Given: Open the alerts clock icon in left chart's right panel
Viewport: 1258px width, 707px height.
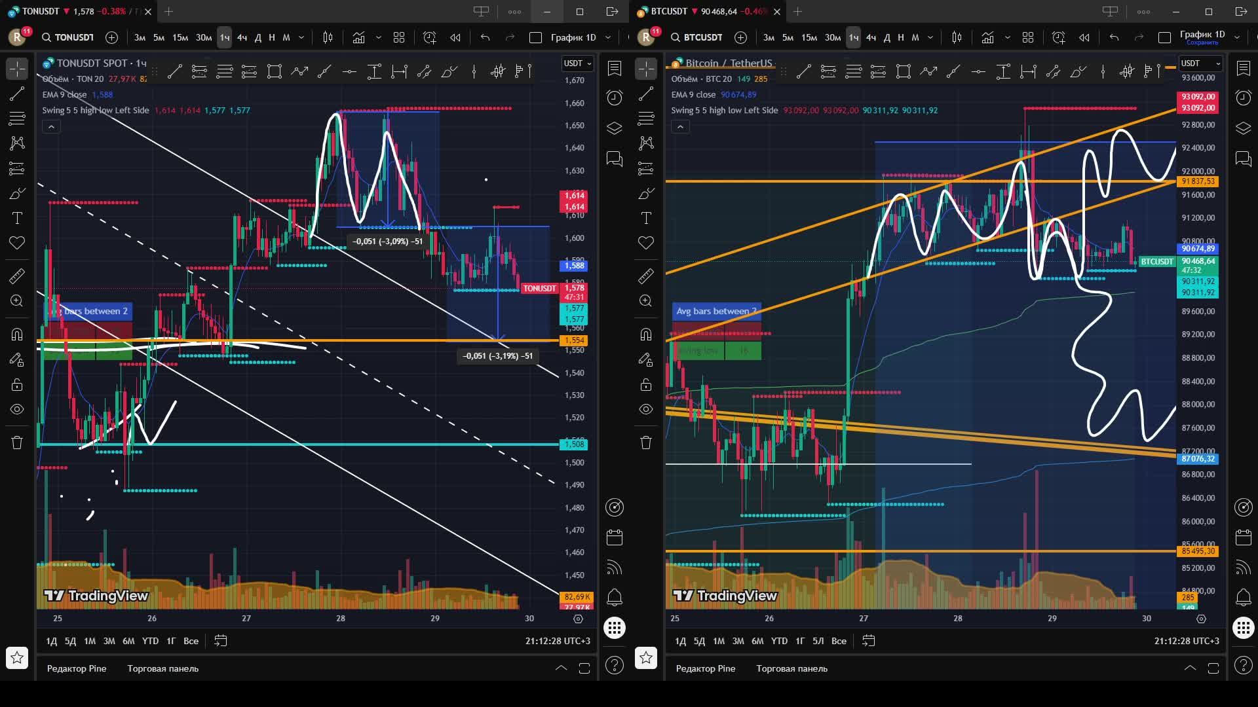Looking at the screenshot, I should pyautogui.click(x=615, y=98).
